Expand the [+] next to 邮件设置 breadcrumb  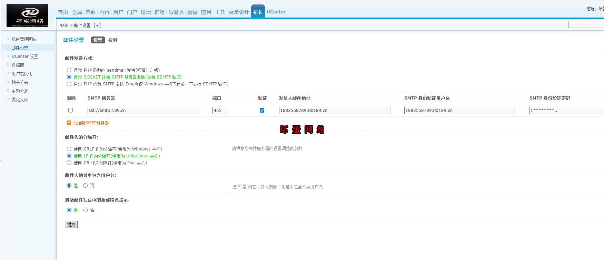[x=97, y=25]
